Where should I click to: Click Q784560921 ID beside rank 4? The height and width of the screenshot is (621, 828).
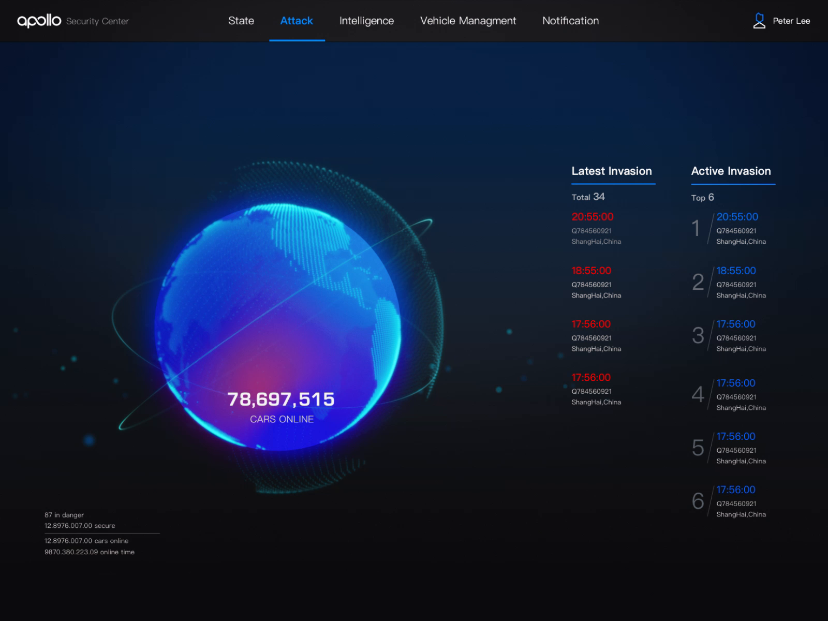736,397
